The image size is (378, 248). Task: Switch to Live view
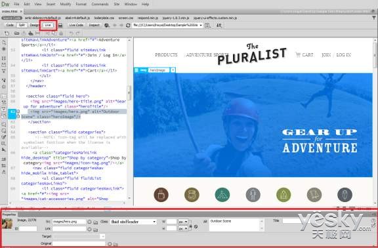pos(48,25)
